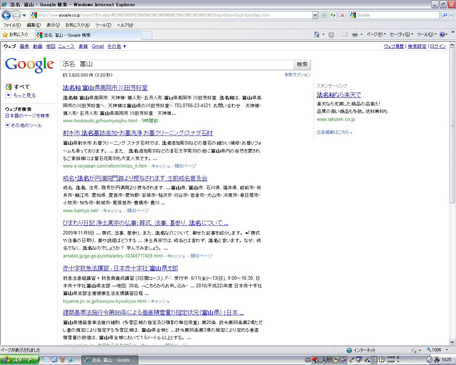Open sponsored link 法名軸なら楽天で
Viewport: 456px width, 365px height.
coord(339,95)
